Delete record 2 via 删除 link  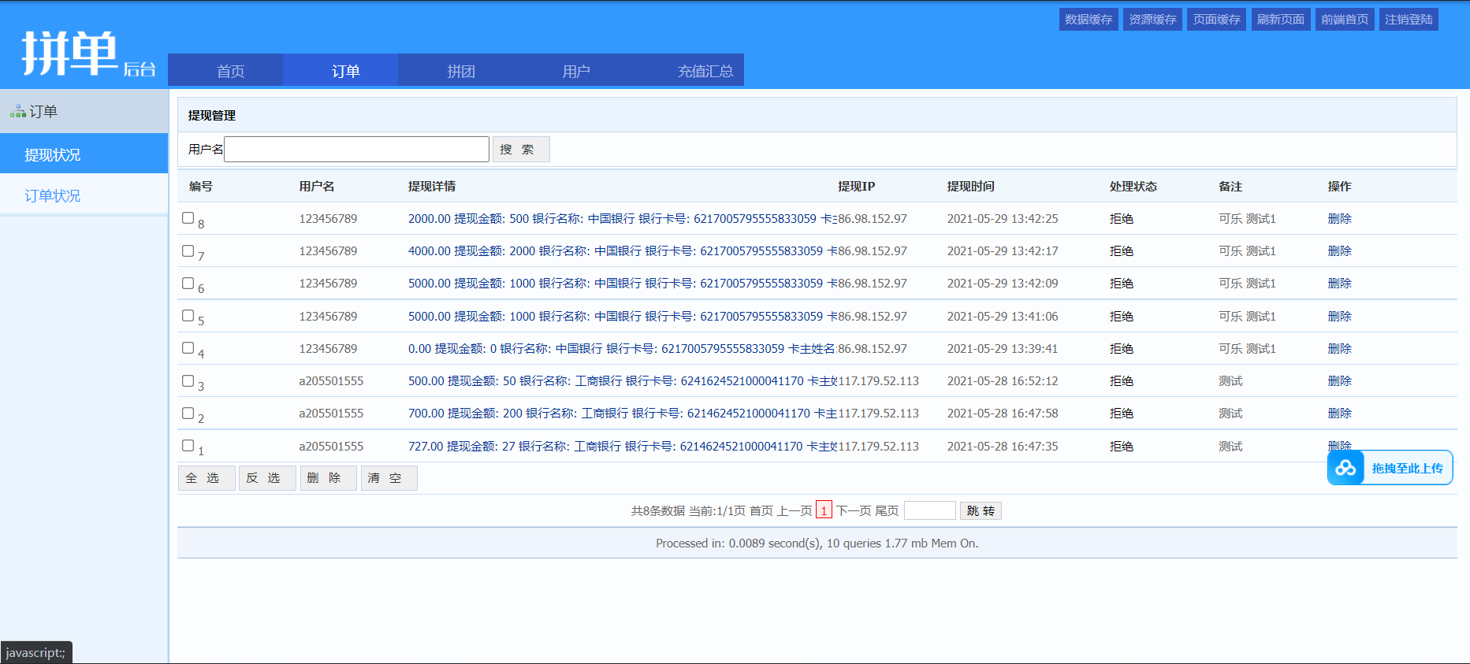(x=1339, y=413)
